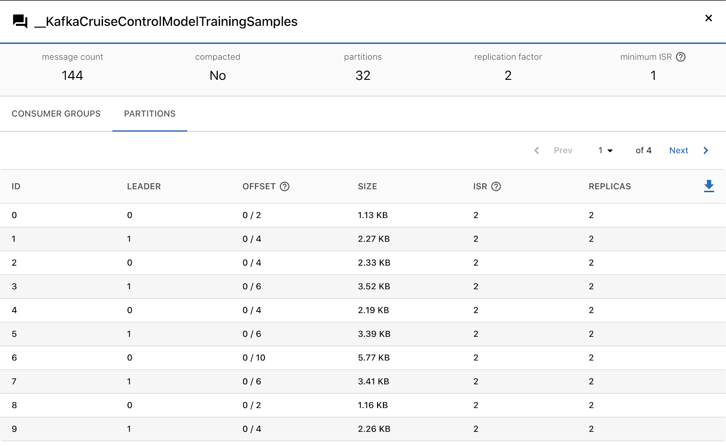The image size is (726, 447).
Task: Click the ISR column header text
Action: tap(480, 186)
